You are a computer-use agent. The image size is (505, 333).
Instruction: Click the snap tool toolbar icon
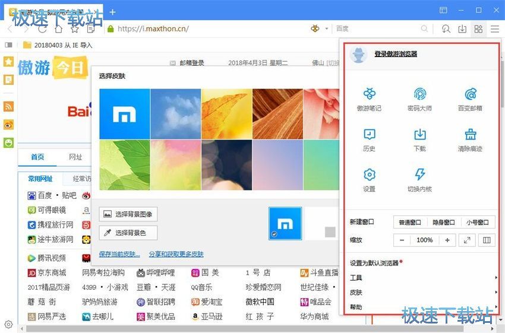click(446, 29)
